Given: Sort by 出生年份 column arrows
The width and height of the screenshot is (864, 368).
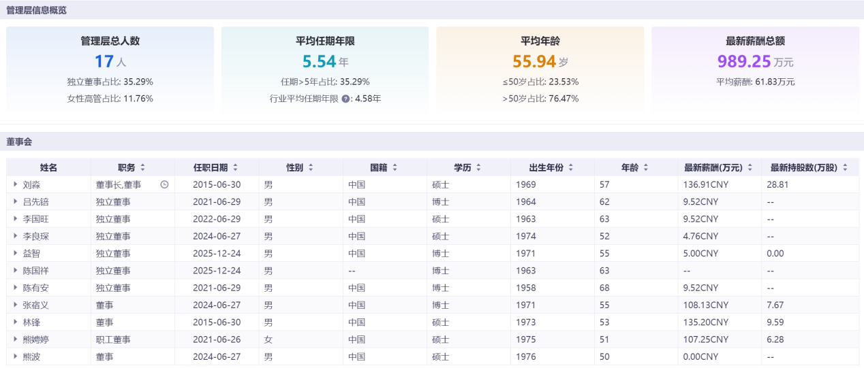Looking at the screenshot, I should [570, 167].
